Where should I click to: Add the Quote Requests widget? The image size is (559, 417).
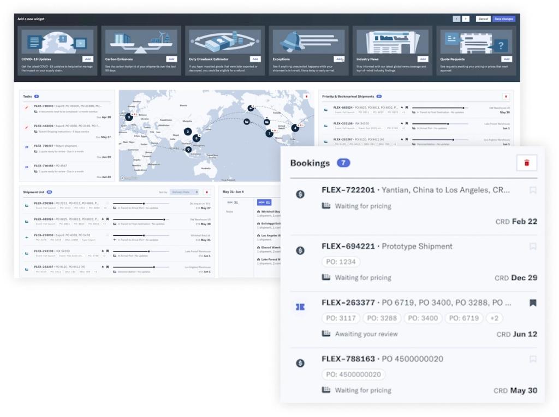point(507,59)
